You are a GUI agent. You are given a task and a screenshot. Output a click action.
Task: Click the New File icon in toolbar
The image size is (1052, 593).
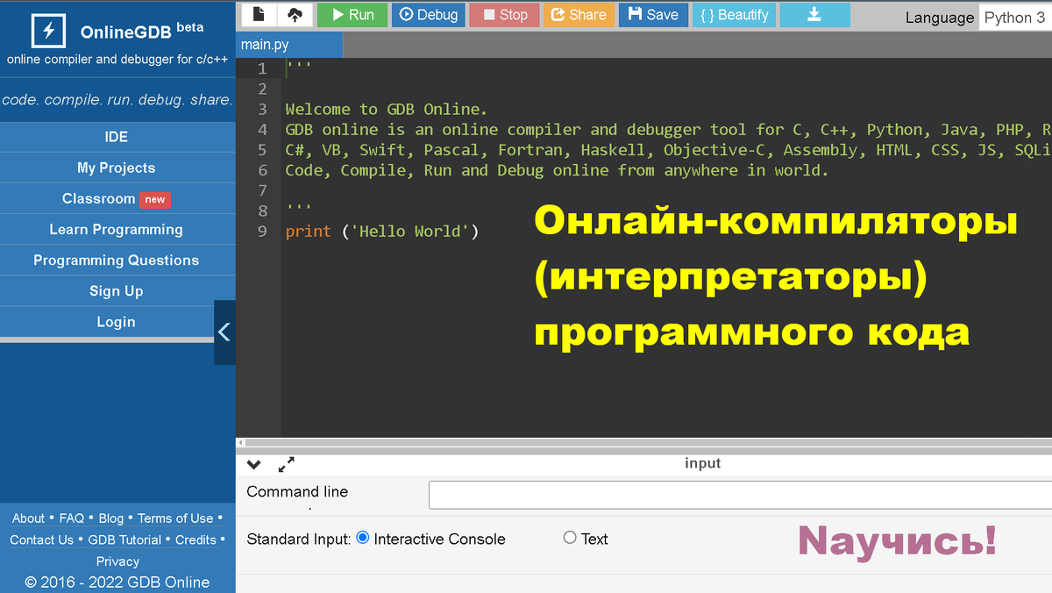click(259, 15)
